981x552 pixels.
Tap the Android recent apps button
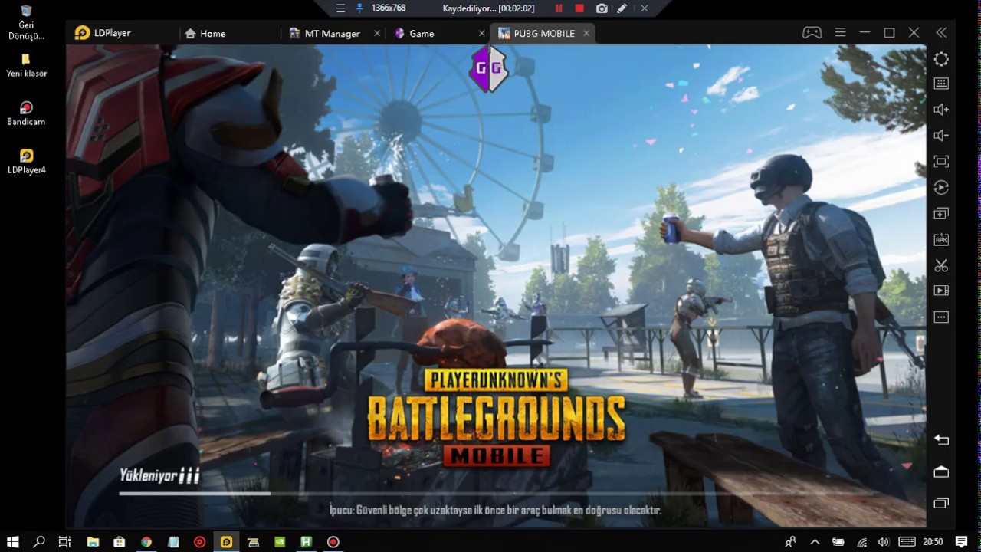coord(941,503)
